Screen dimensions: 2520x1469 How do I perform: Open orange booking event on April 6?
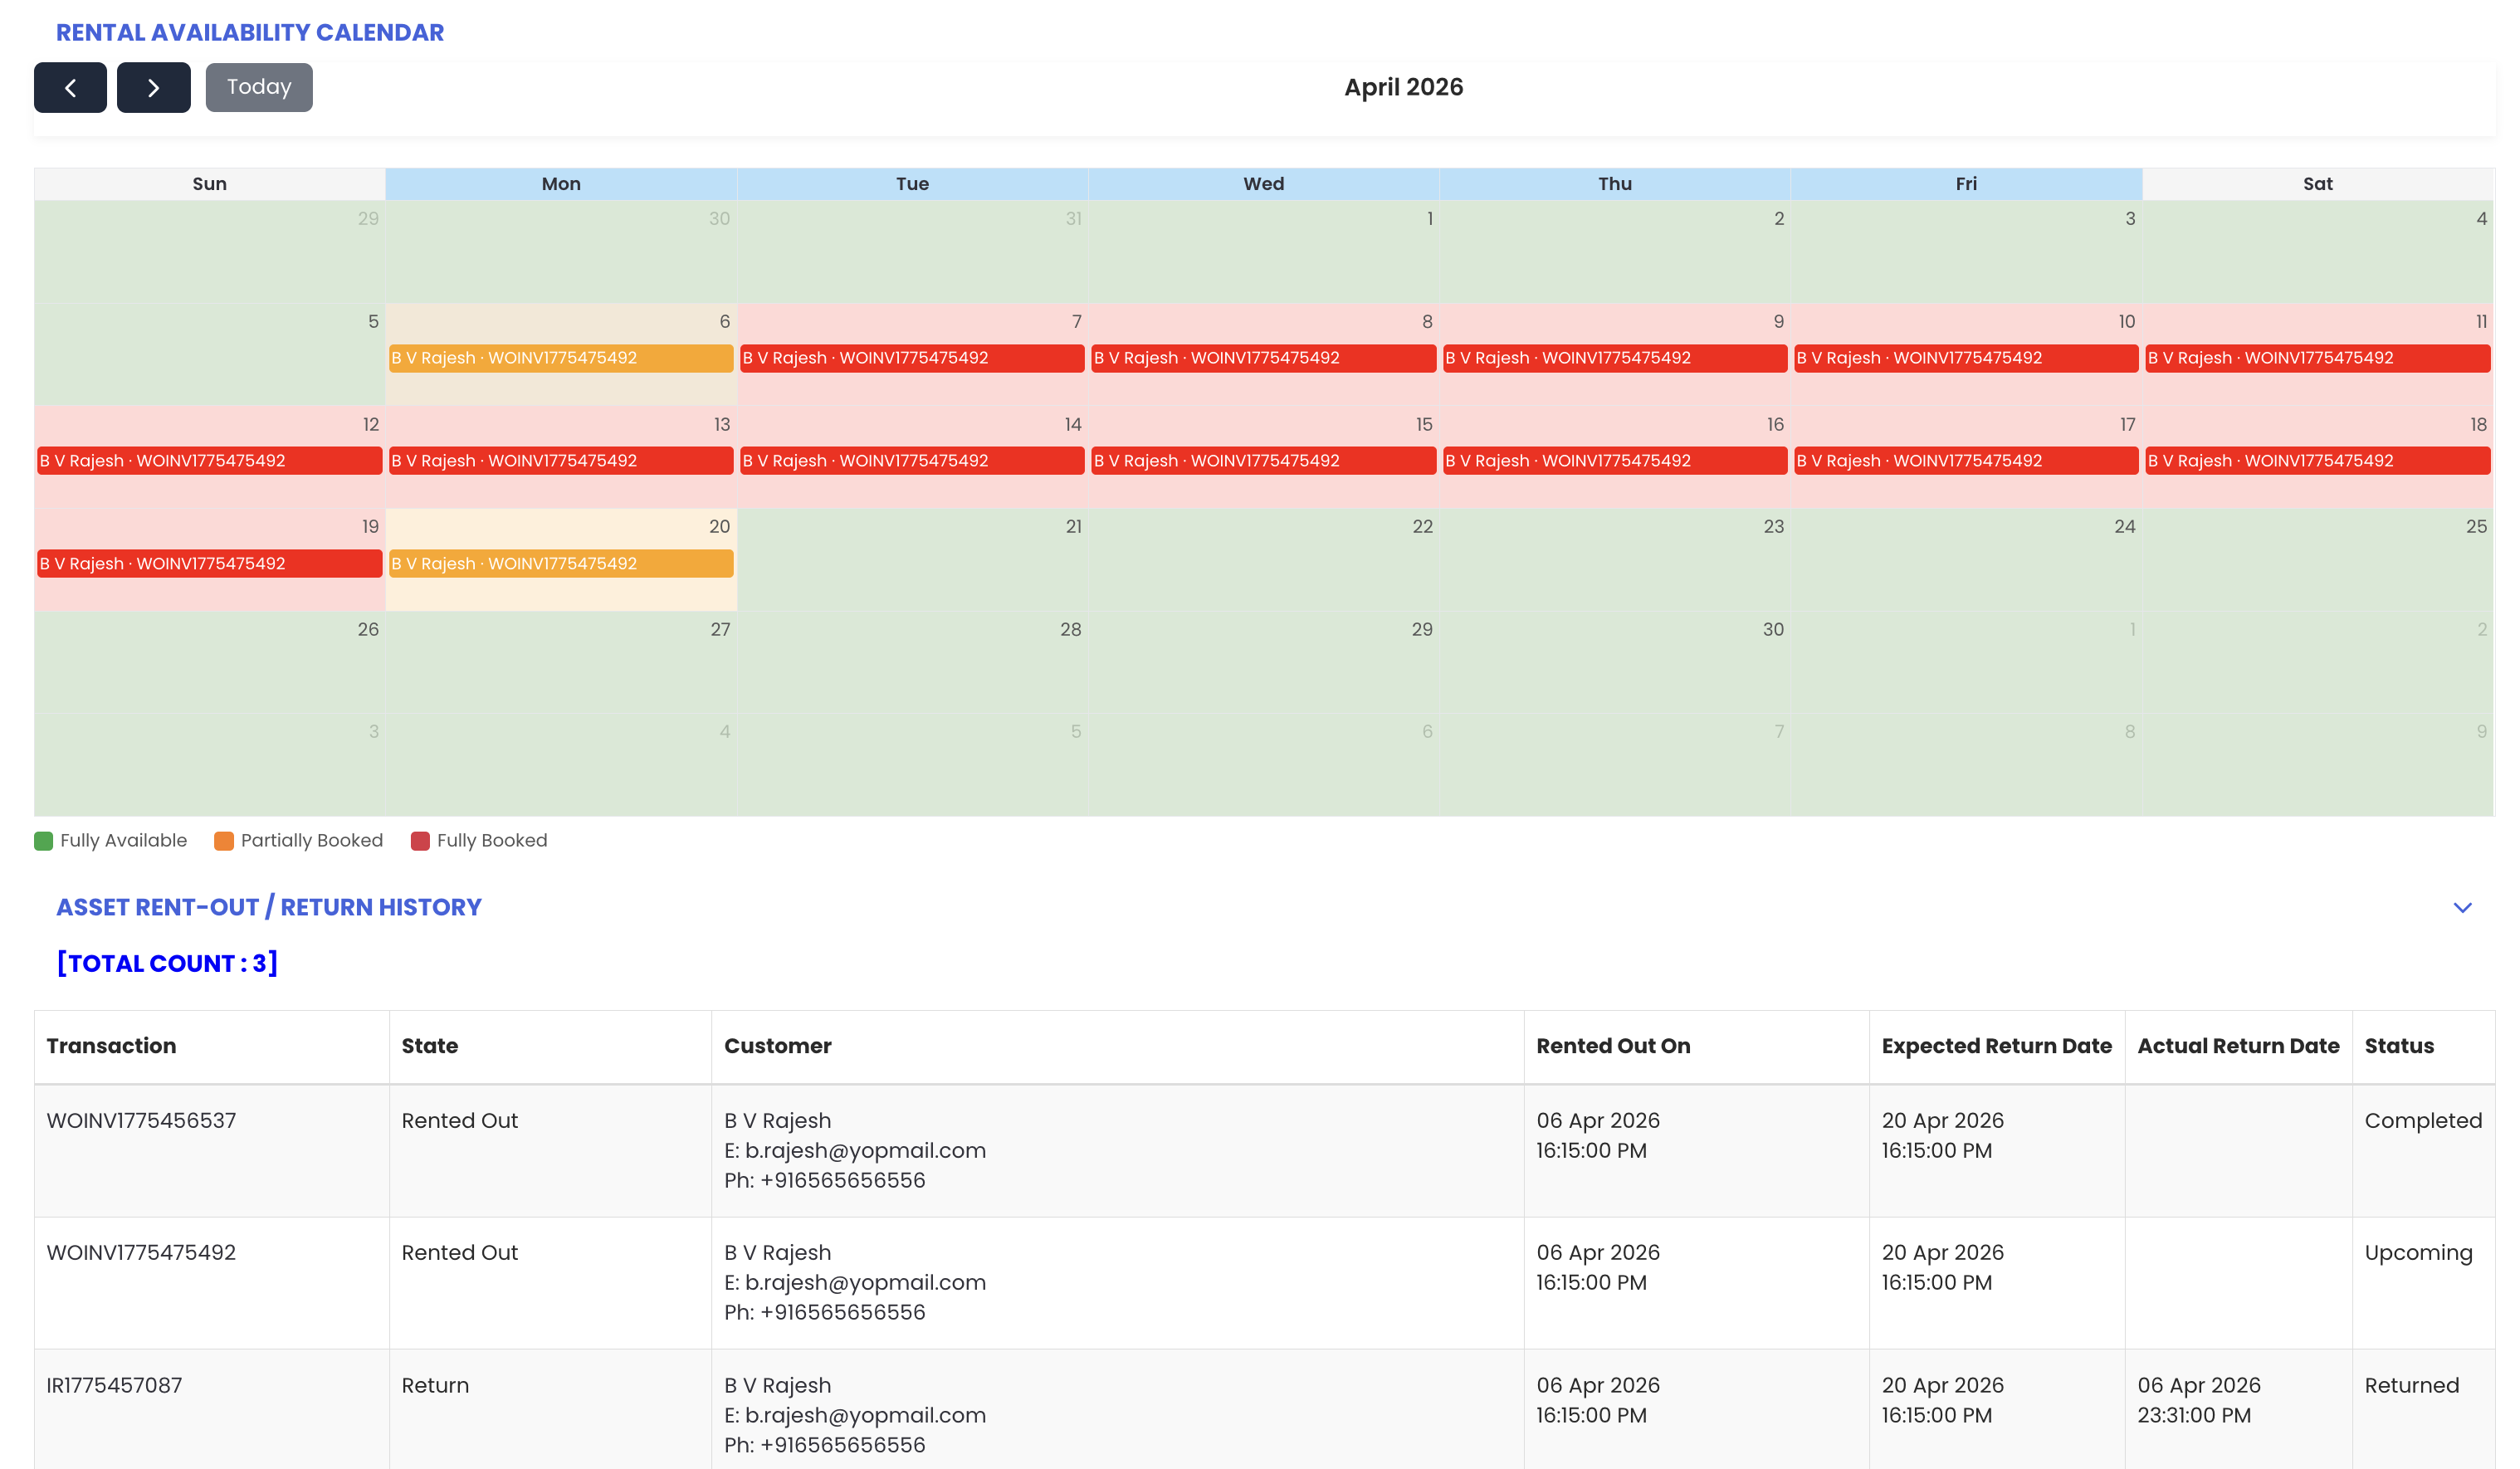pyautogui.click(x=560, y=358)
